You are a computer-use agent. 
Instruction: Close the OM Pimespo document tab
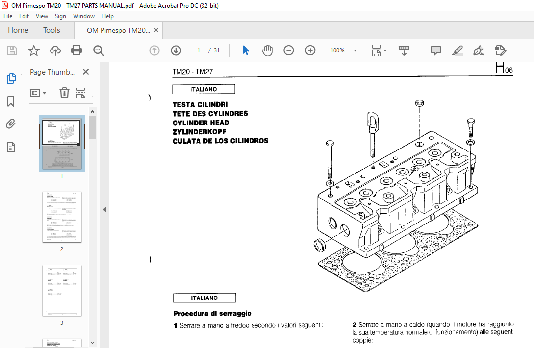(156, 30)
